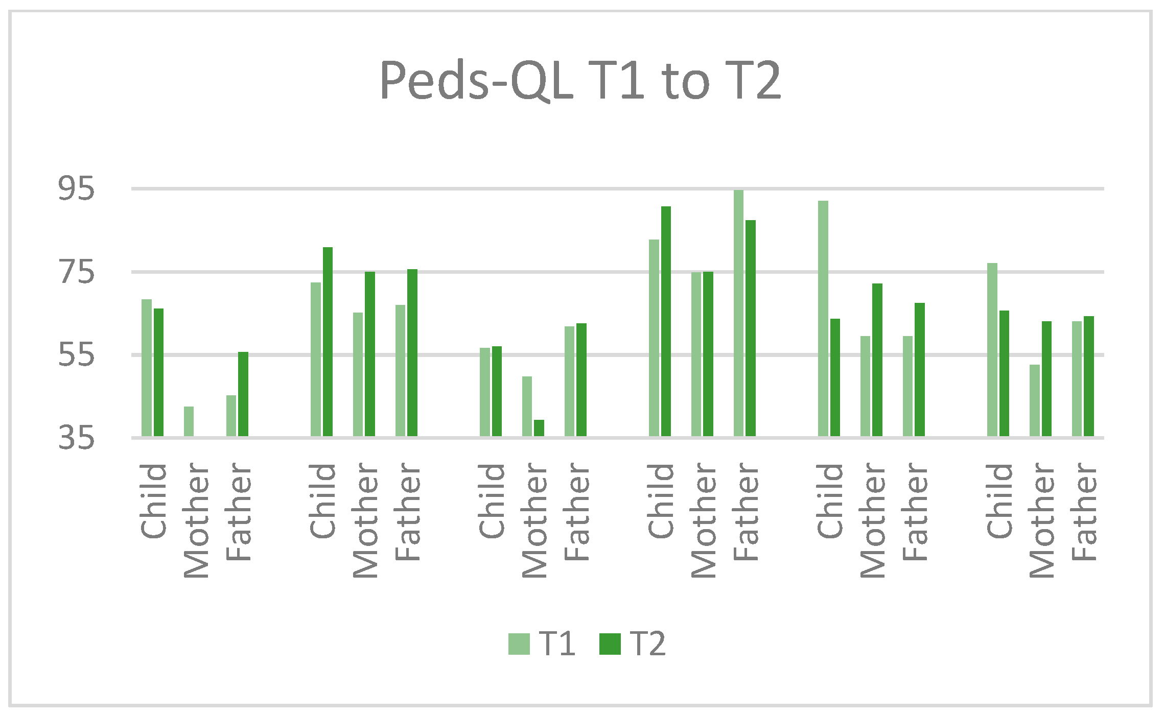Click the dark green T2 legend swatch

point(610,643)
